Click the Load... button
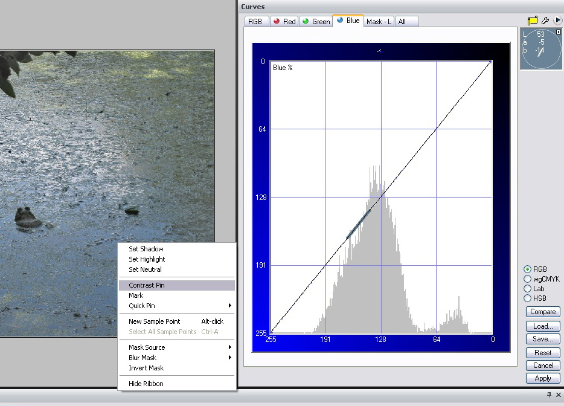Viewport: 564px width, 406px height. point(543,326)
